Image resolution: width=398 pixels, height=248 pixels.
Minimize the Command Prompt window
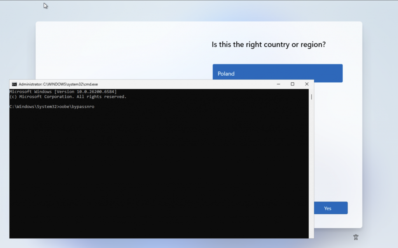278,84
